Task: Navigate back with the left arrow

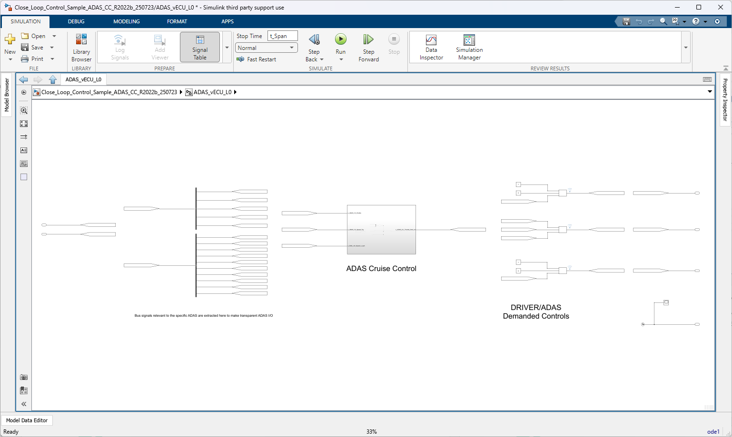Action: point(23,79)
